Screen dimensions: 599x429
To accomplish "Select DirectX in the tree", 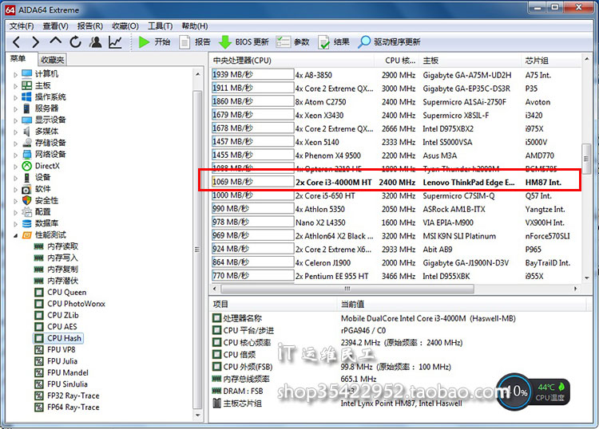I will [47, 166].
